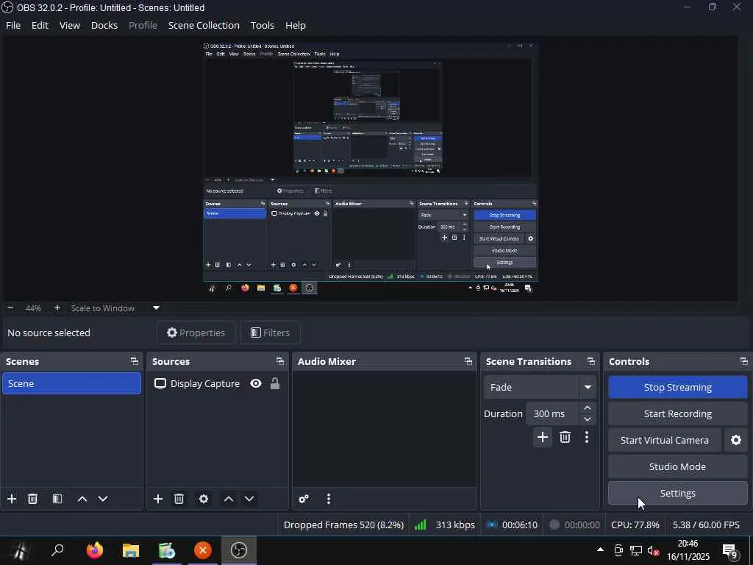Expand Scale to Window dropdown arrow
Image resolution: width=753 pixels, height=565 pixels.
click(x=156, y=308)
